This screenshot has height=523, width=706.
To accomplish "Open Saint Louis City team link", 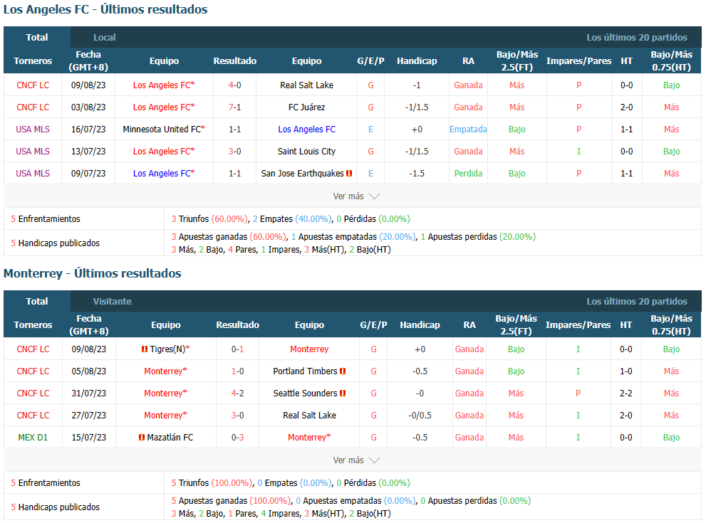I will pos(306,151).
